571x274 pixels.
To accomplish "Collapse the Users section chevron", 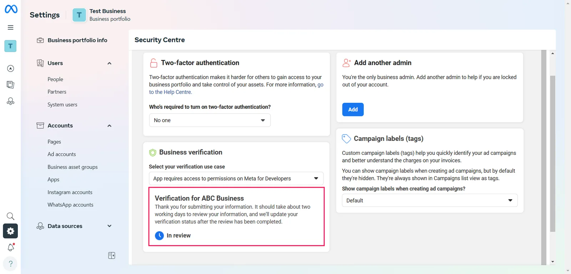I will point(110,64).
